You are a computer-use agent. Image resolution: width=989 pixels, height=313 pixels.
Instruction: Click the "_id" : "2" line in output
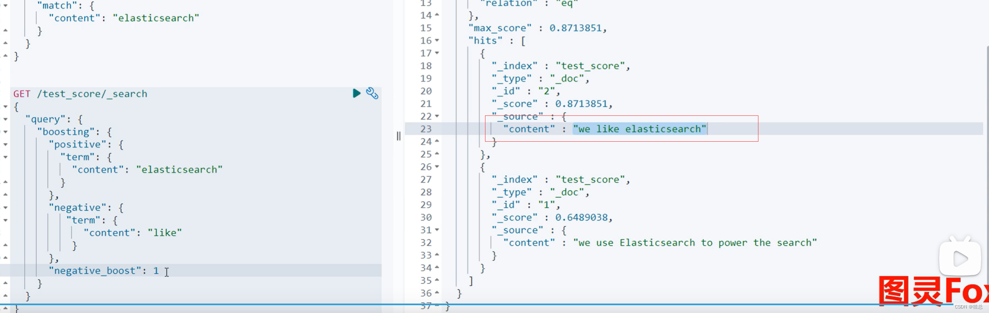[x=525, y=91]
